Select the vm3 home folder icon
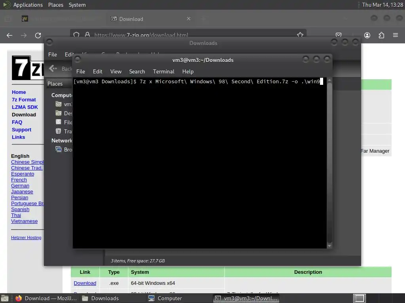 [x=59, y=104]
